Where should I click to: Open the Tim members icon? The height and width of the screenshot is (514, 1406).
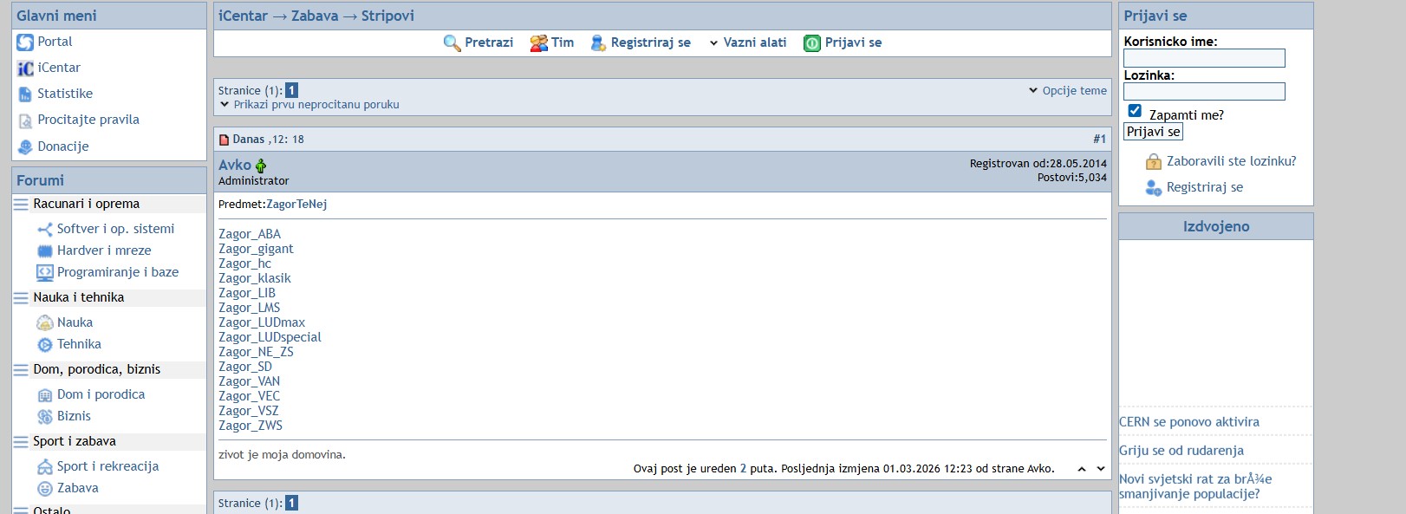point(538,43)
